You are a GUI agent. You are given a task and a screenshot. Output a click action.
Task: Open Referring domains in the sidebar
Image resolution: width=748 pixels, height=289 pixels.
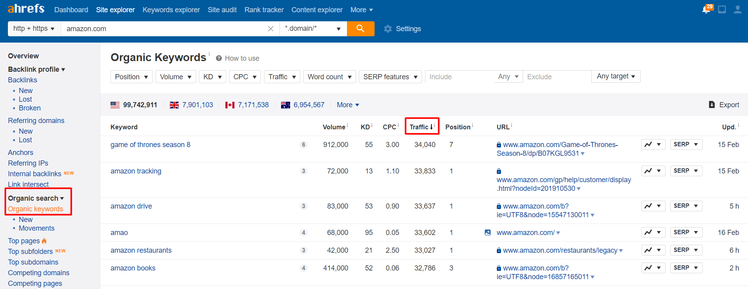(36, 121)
